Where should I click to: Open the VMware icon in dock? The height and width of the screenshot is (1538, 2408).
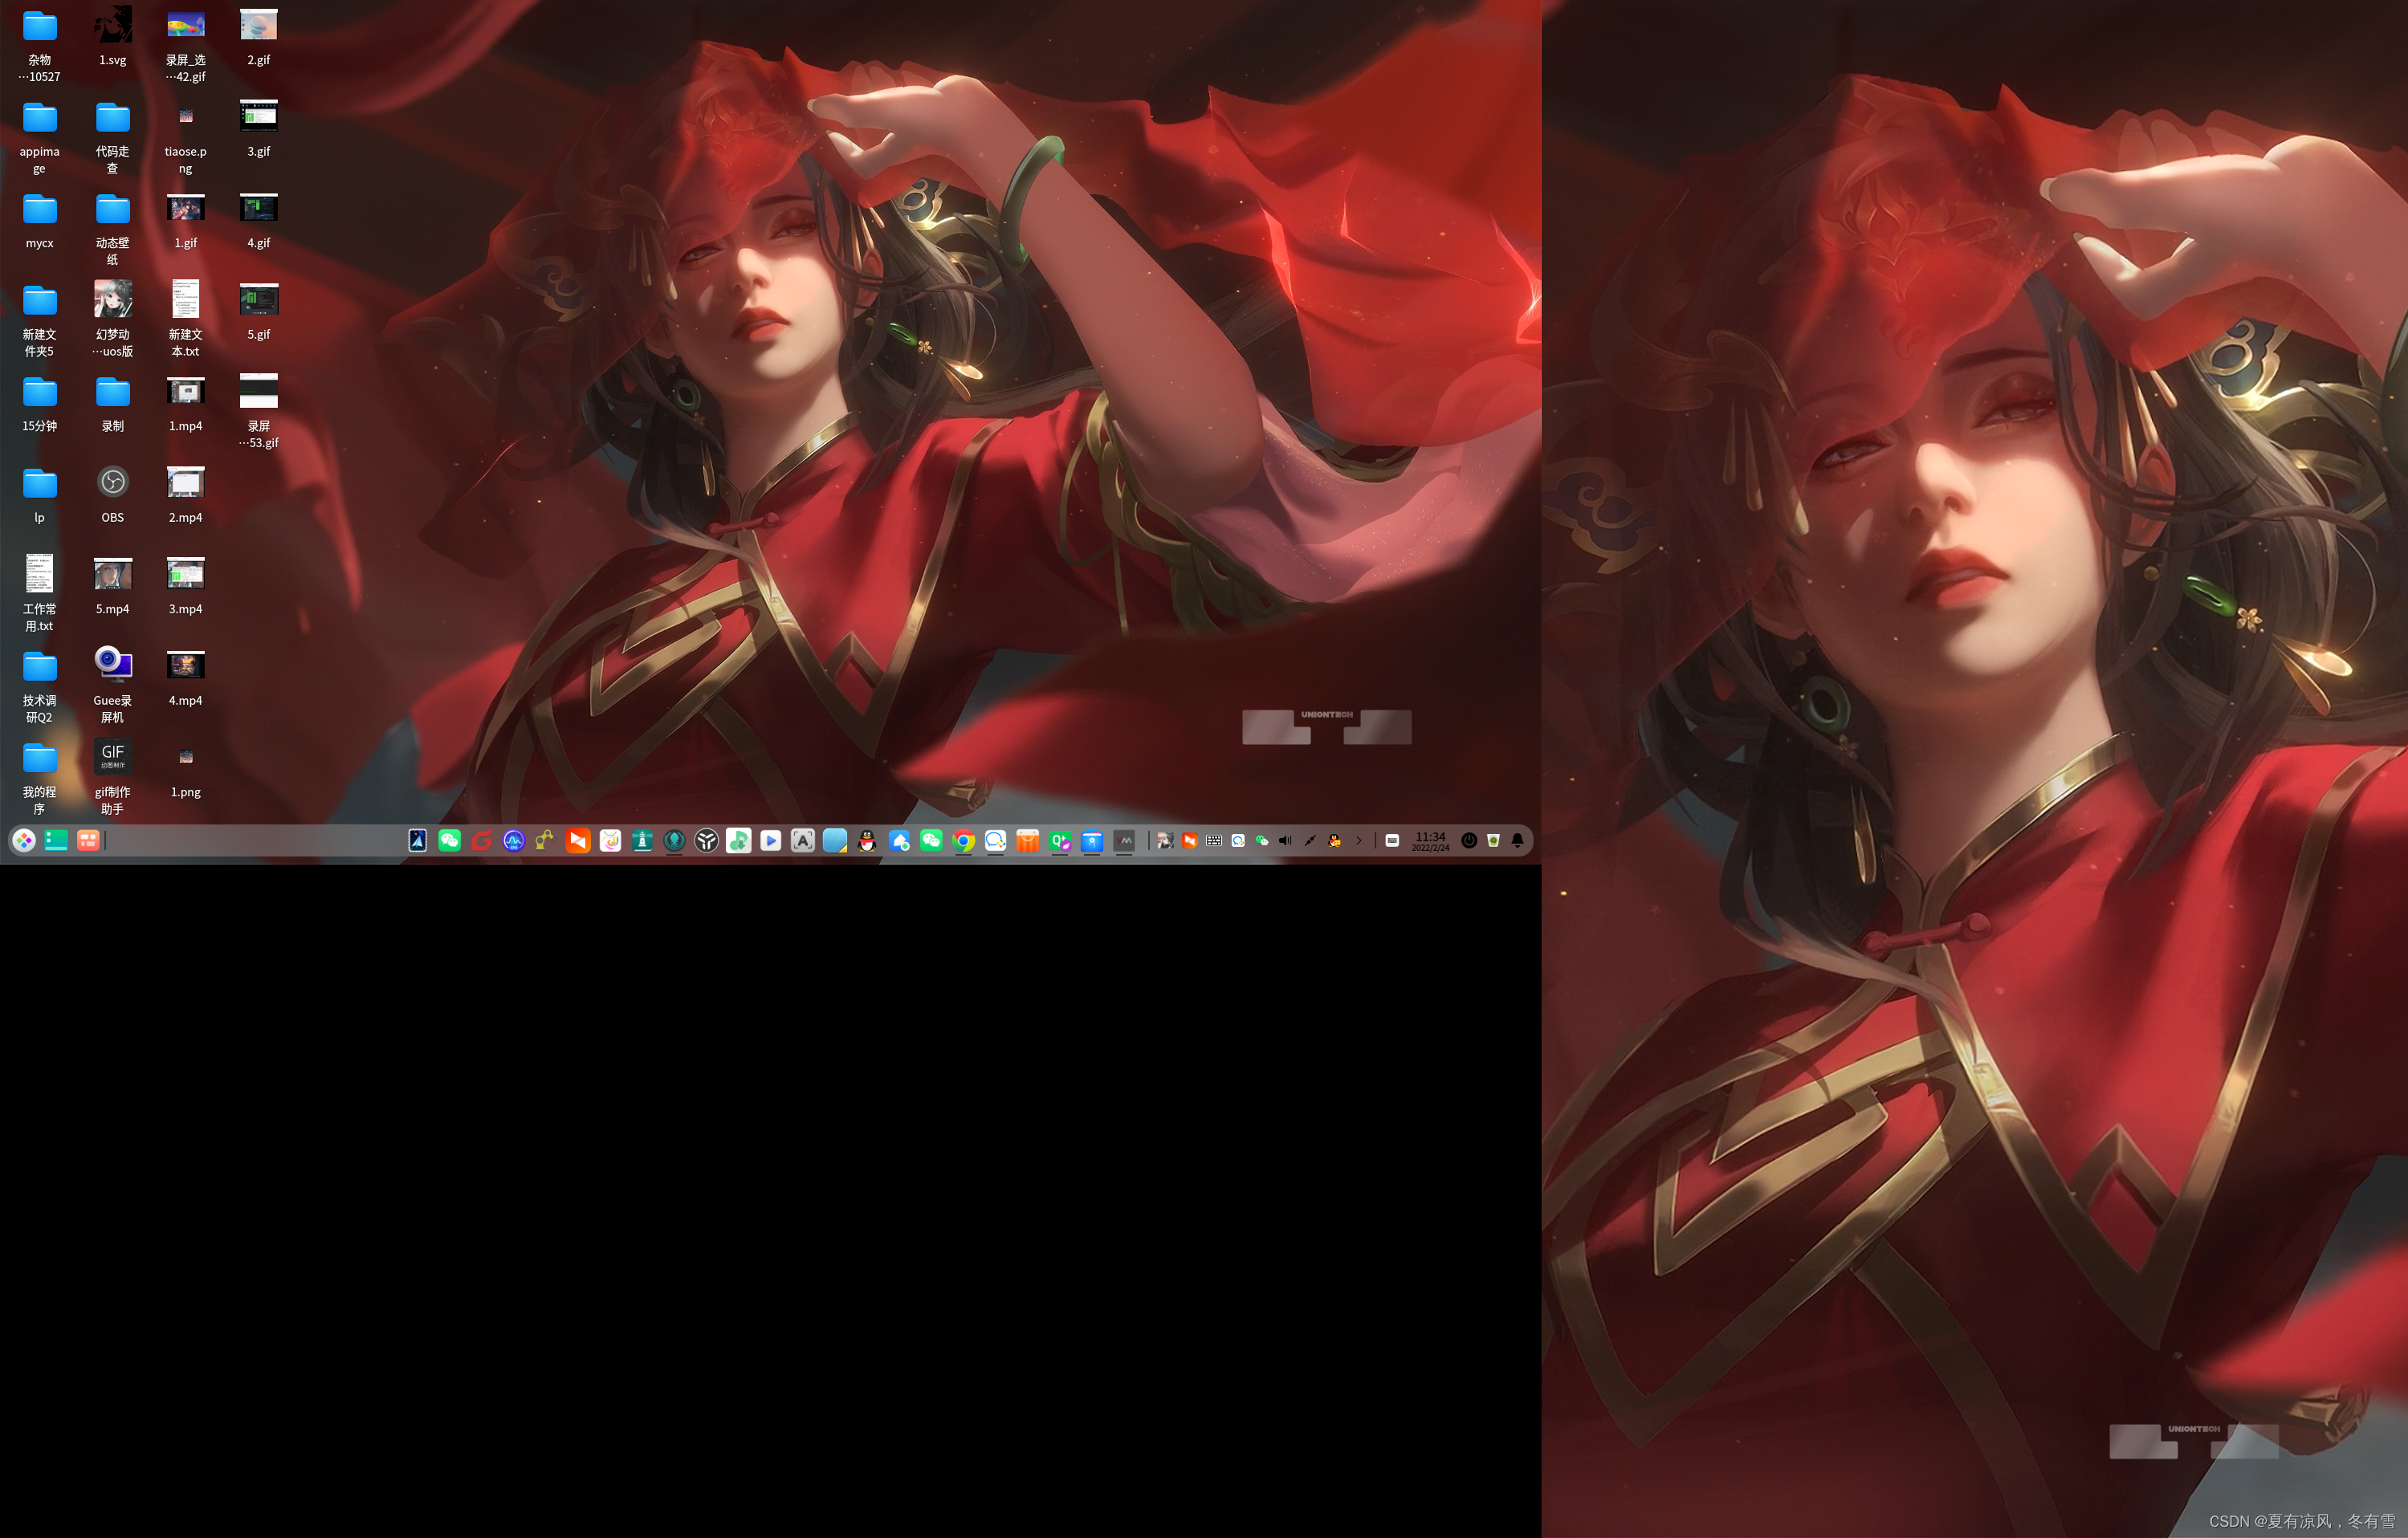click(1124, 841)
